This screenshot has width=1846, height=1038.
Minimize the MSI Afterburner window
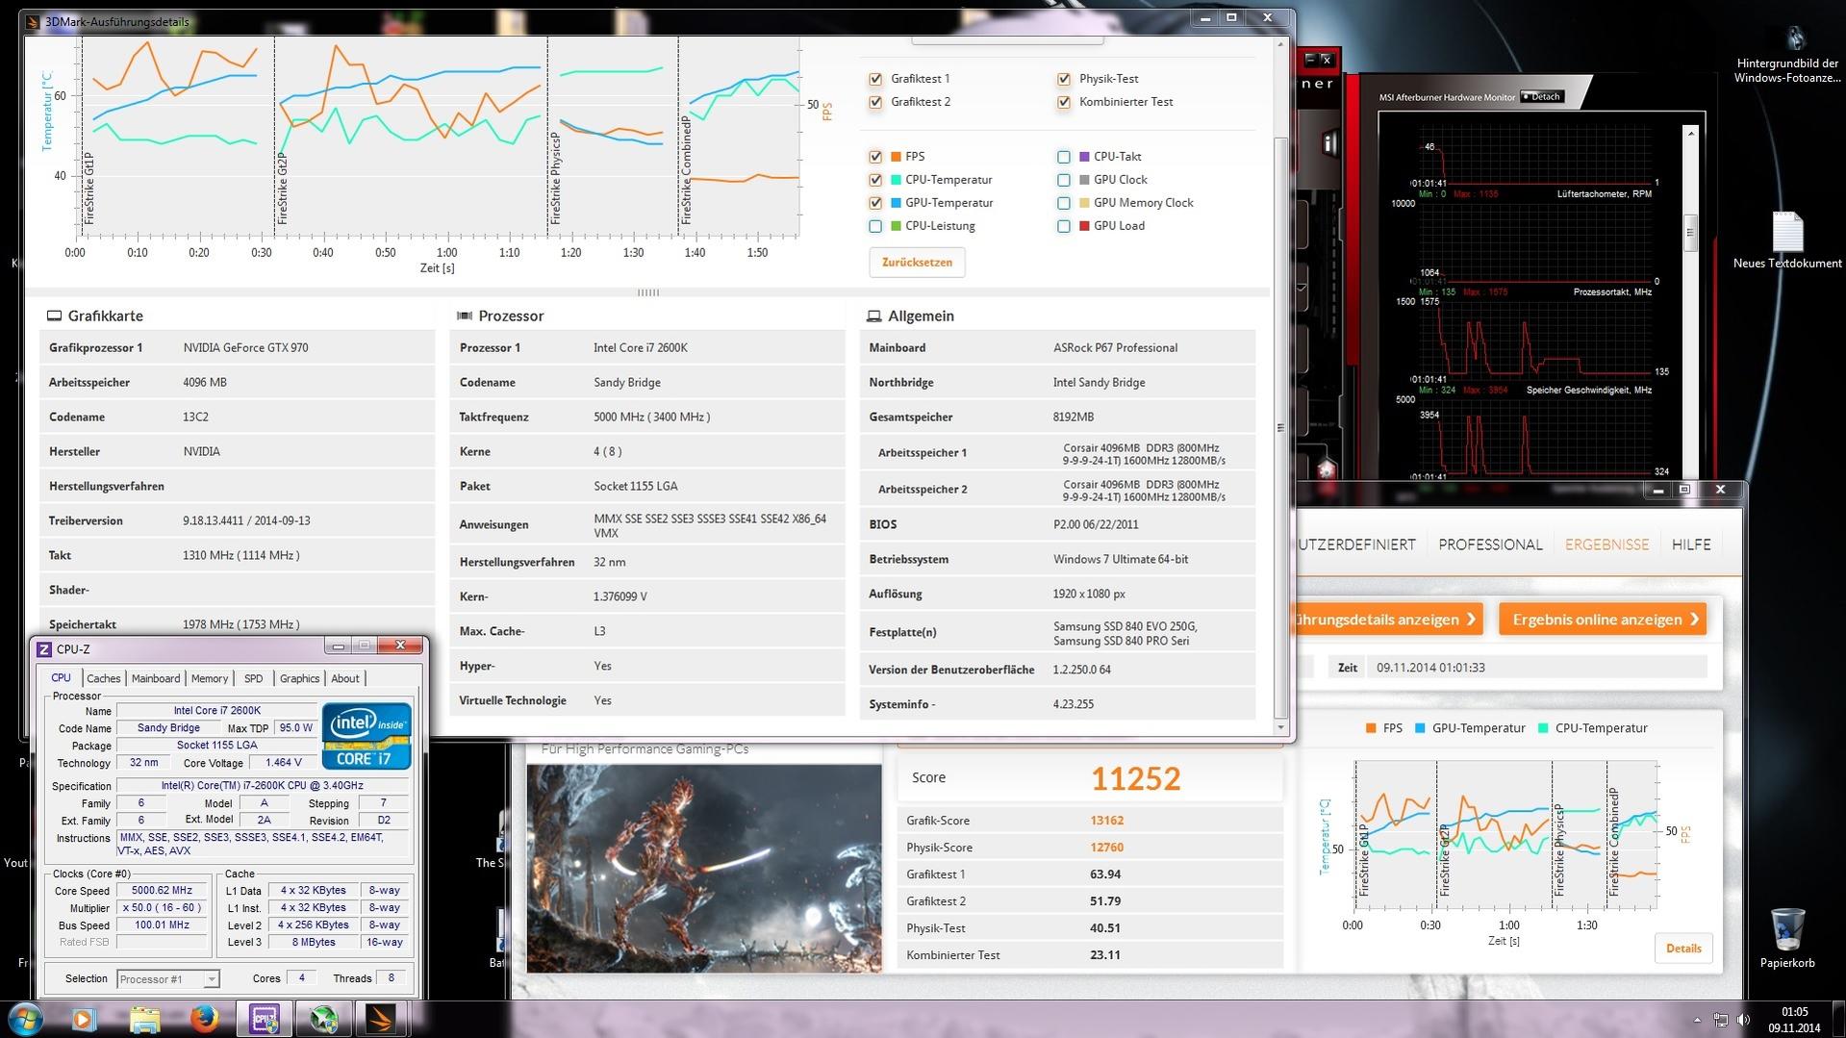(1309, 60)
